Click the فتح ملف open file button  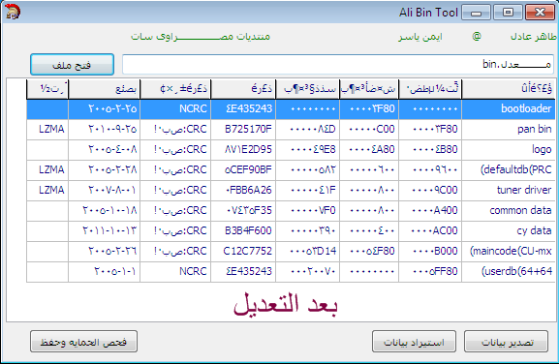pyautogui.click(x=72, y=65)
